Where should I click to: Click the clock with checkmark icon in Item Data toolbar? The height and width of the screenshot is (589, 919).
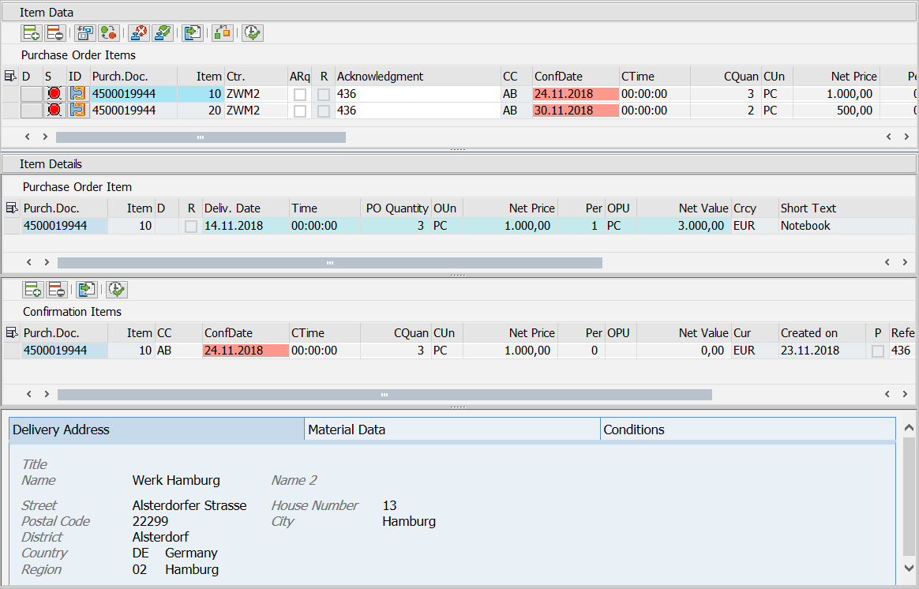252,32
